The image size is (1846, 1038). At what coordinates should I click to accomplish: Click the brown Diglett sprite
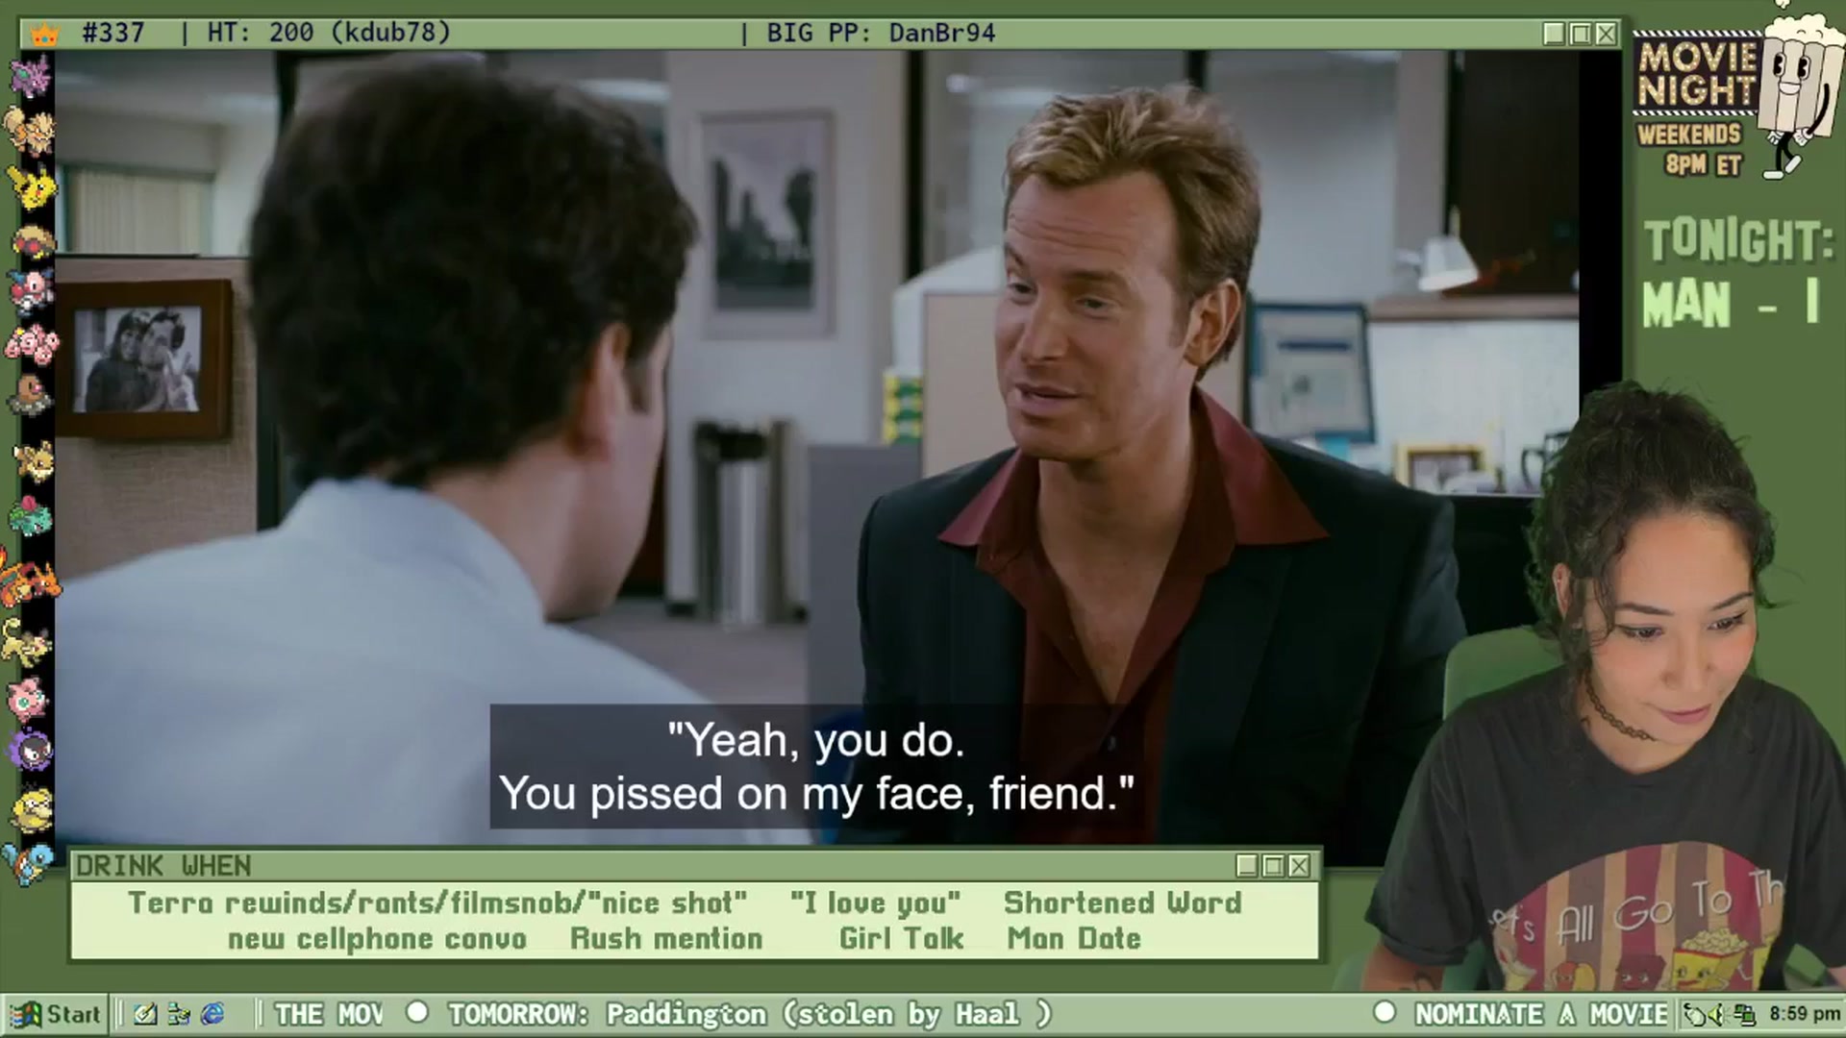pos(31,396)
